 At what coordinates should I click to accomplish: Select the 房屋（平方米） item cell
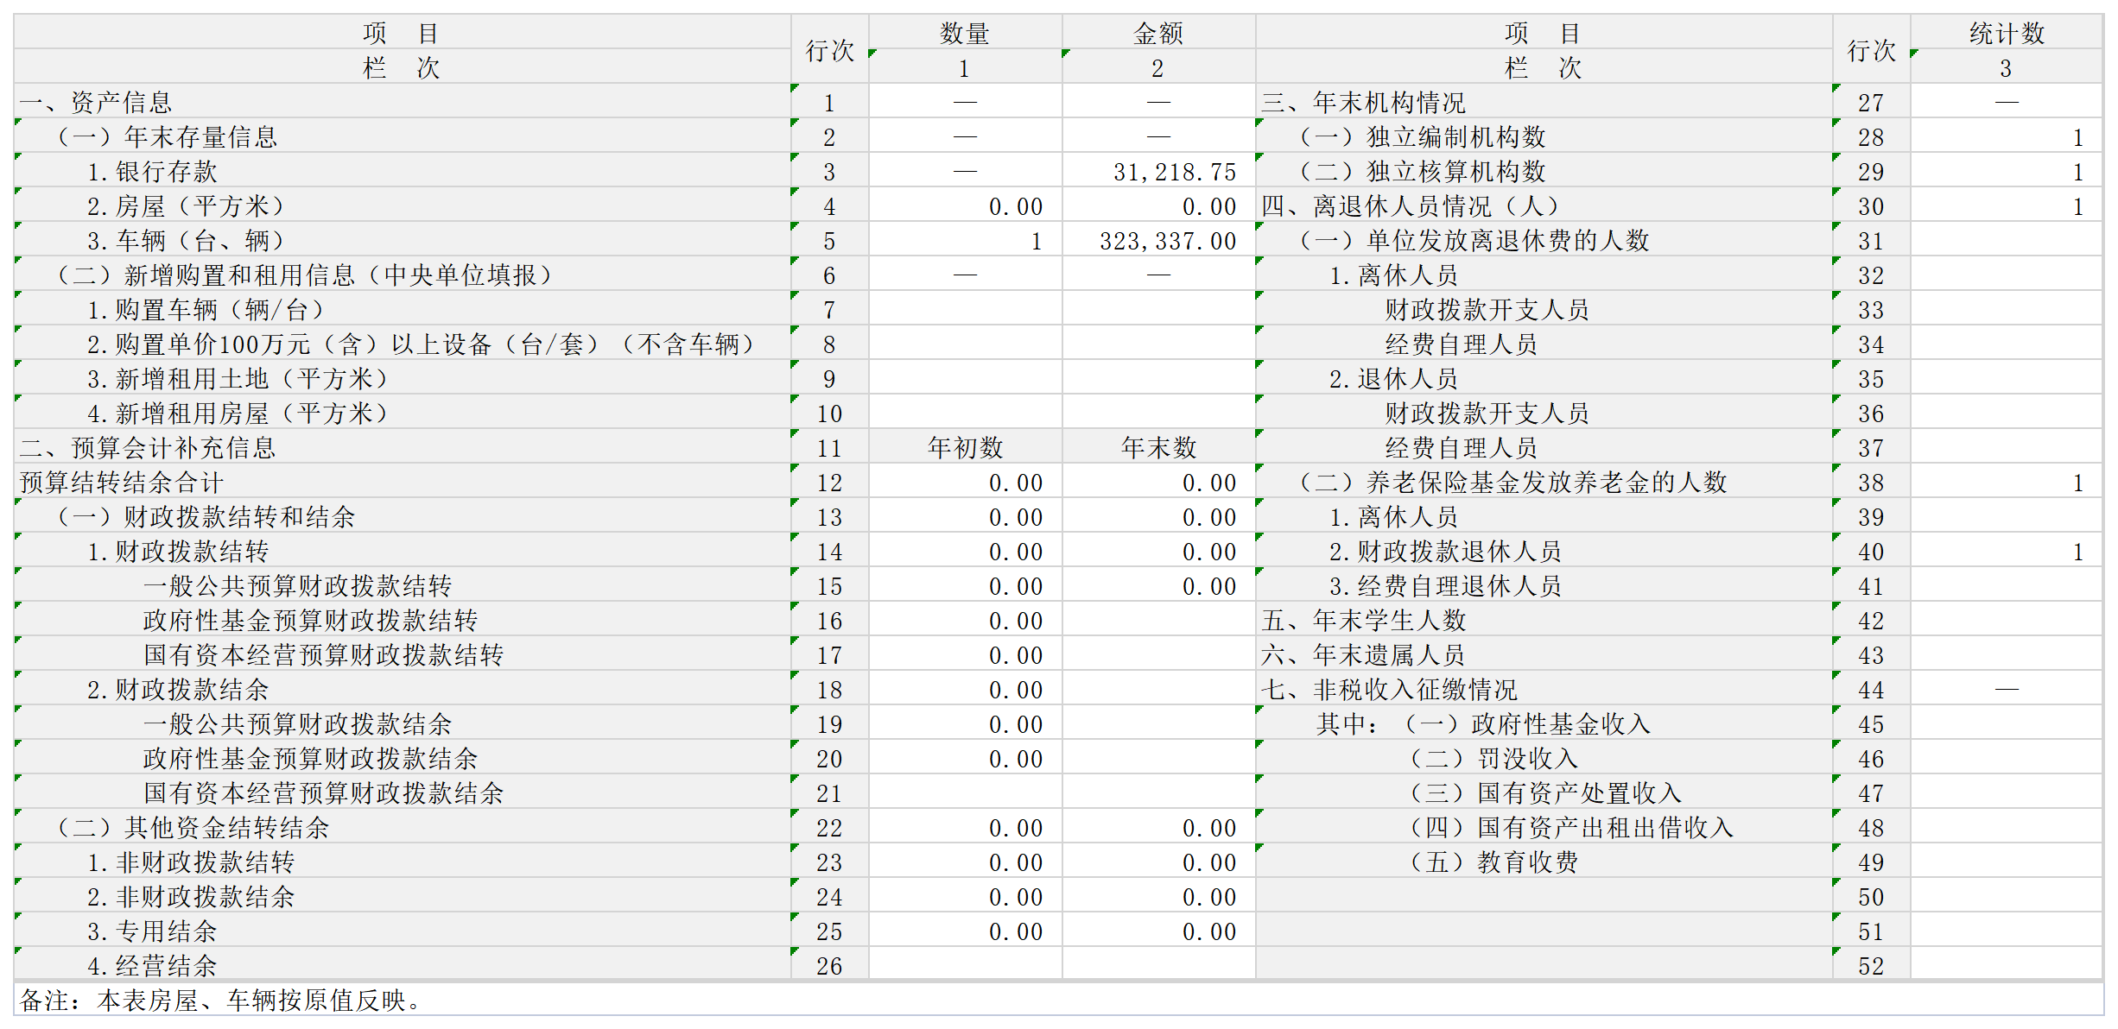186,206
